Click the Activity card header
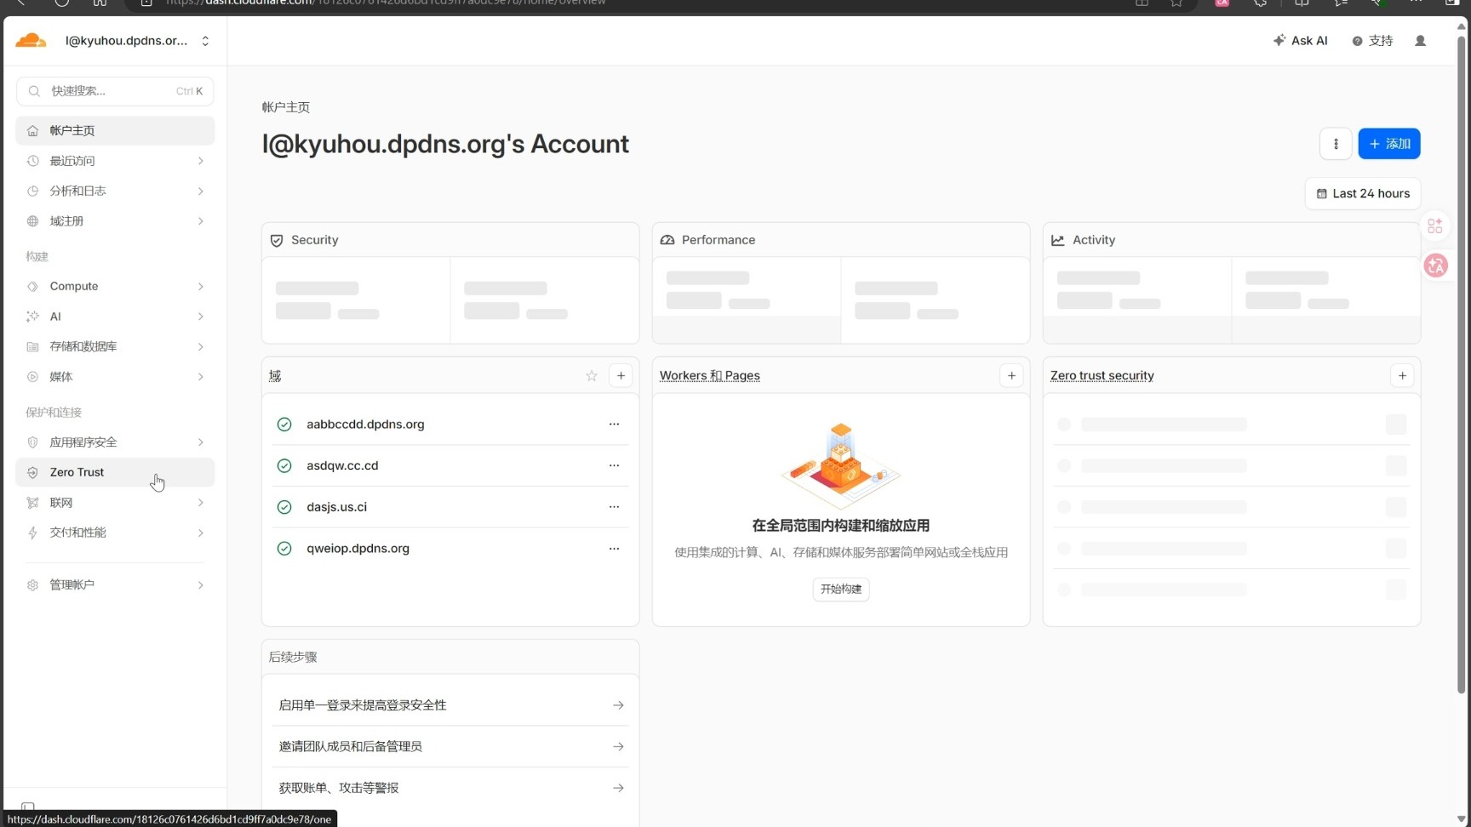The width and height of the screenshot is (1471, 827). 1232,240
